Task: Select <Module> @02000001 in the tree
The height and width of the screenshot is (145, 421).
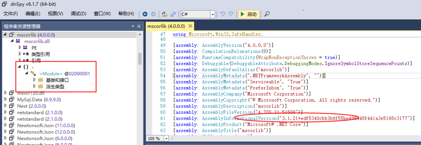Action: tap(64, 74)
